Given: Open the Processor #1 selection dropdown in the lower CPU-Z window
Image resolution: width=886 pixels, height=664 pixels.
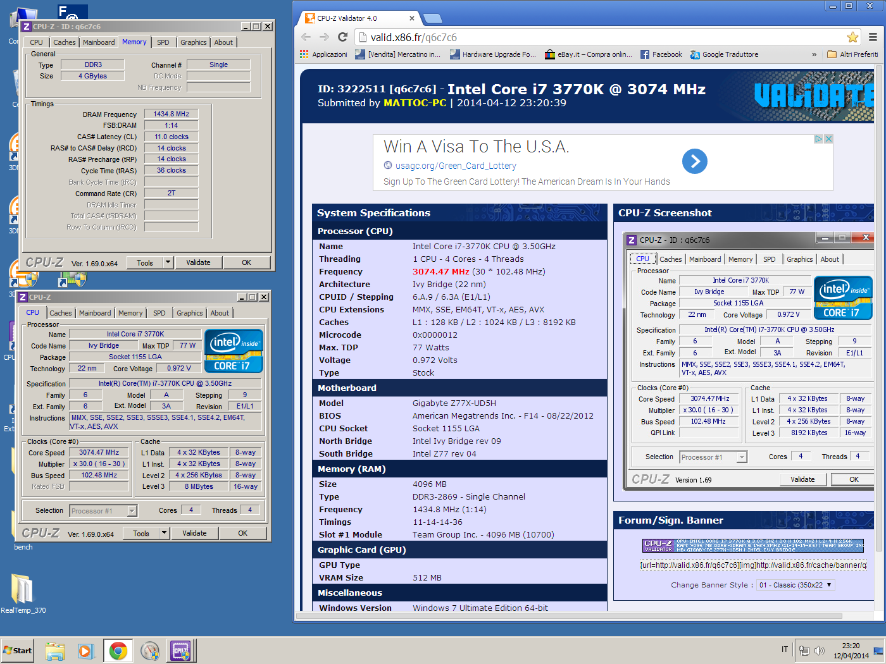Looking at the screenshot, I should tap(104, 511).
